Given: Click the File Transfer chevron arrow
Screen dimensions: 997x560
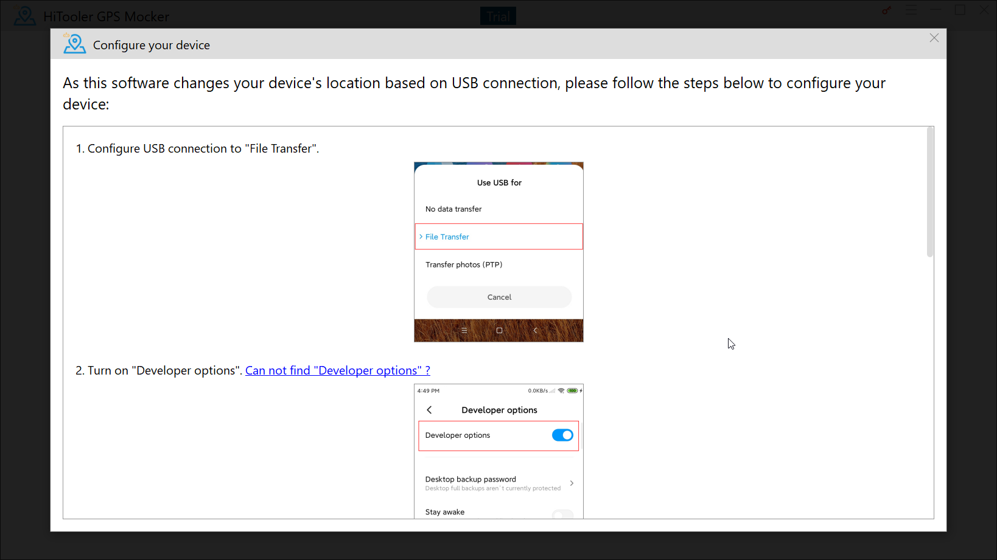Looking at the screenshot, I should pos(421,237).
